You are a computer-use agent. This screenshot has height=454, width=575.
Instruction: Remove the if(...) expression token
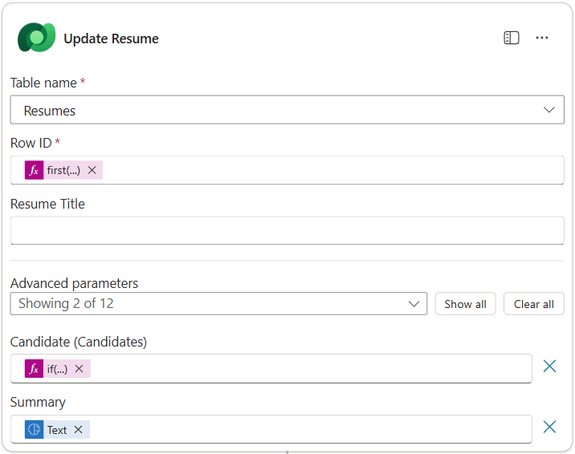pos(80,369)
